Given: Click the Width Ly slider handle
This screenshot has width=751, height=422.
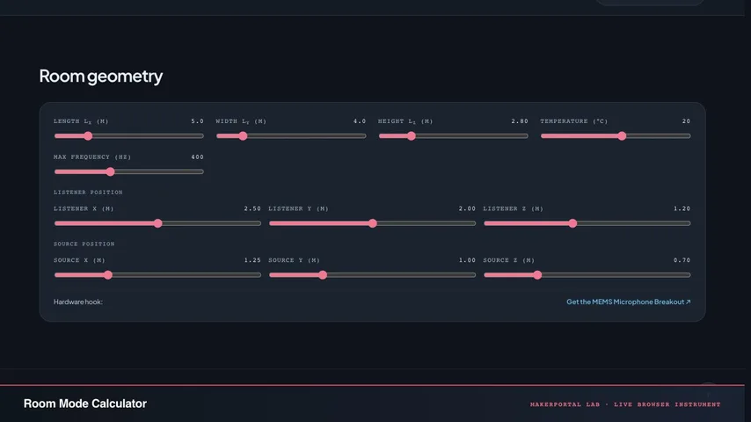Looking at the screenshot, I should coord(243,136).
